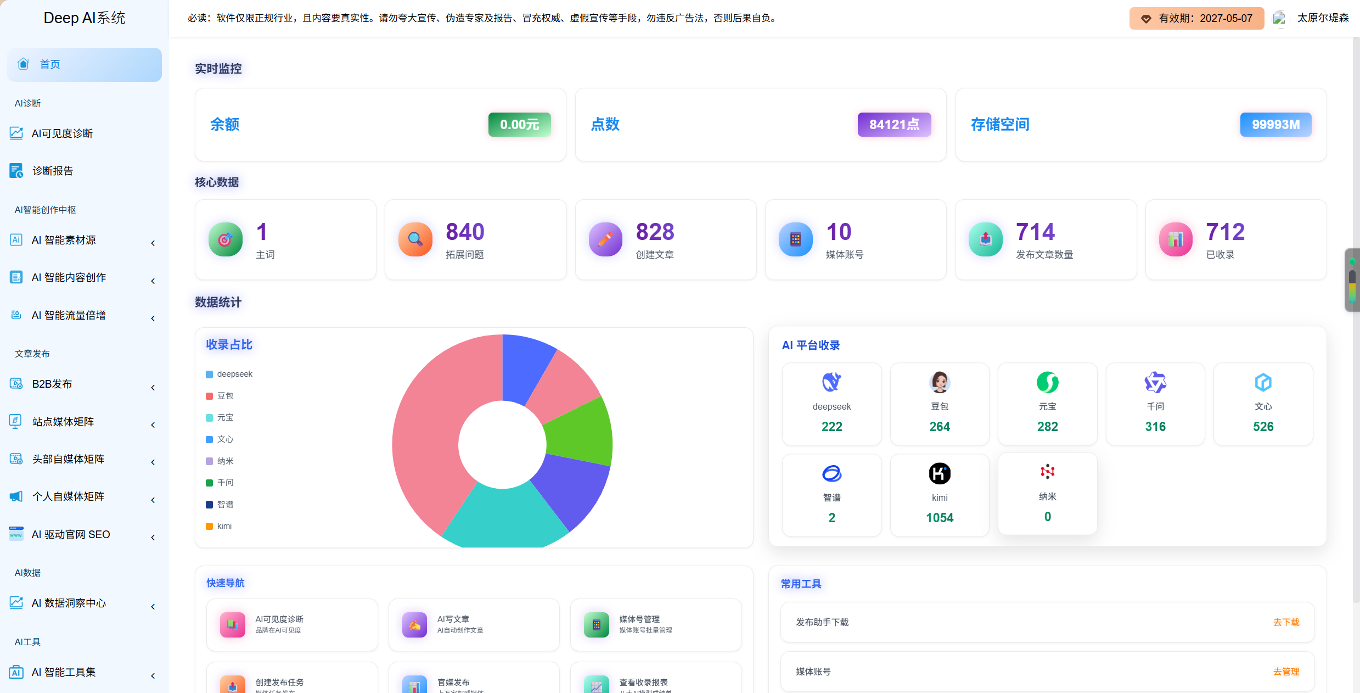Expand the AI 数据洞察中心 submenu arrow
This screenshot has height=693, width=1360.
click(x=153, y=606)
